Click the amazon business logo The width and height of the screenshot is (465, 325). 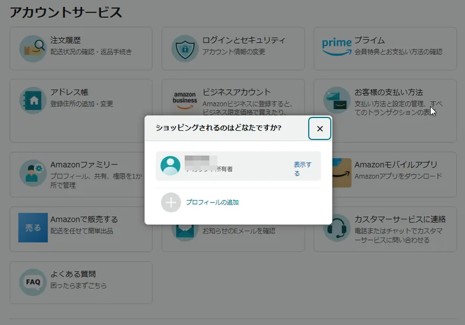pyautogui.click(x=185, y=99)
